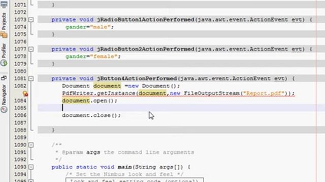Collapse the jButton4ActionPerformed method fold

pos(31,79)
